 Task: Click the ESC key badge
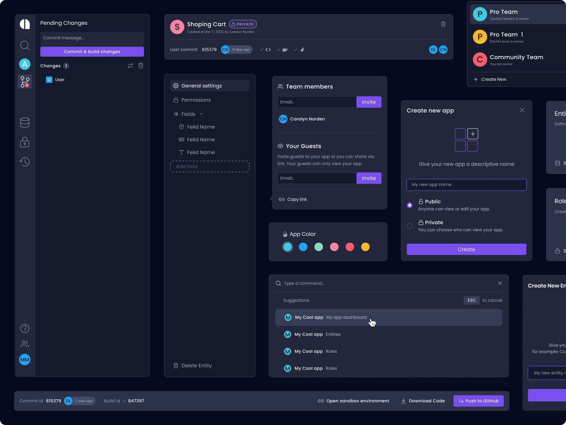(472, 300)
